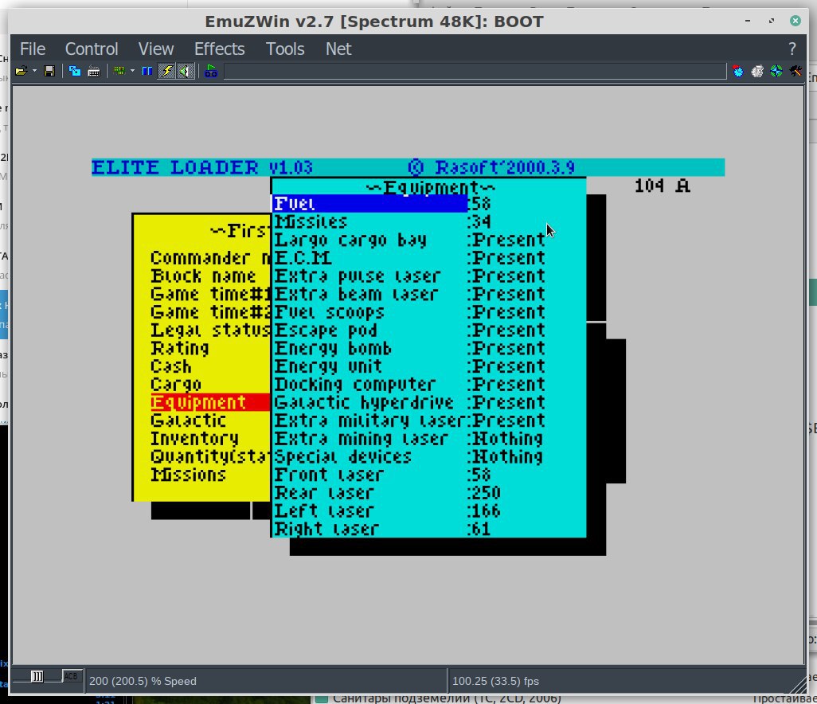Click the empty toolbar text field
Screen dimensions: 817x704
tap(475, 72)
